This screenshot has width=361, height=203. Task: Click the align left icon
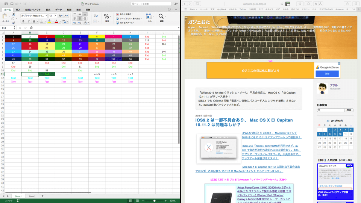tap(74, 18)
